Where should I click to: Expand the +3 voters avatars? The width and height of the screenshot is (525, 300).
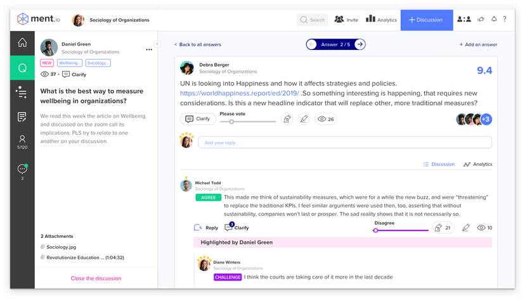click(486, 119)
